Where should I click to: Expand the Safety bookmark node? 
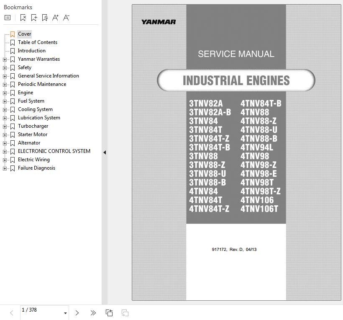(x=5, y=68)
